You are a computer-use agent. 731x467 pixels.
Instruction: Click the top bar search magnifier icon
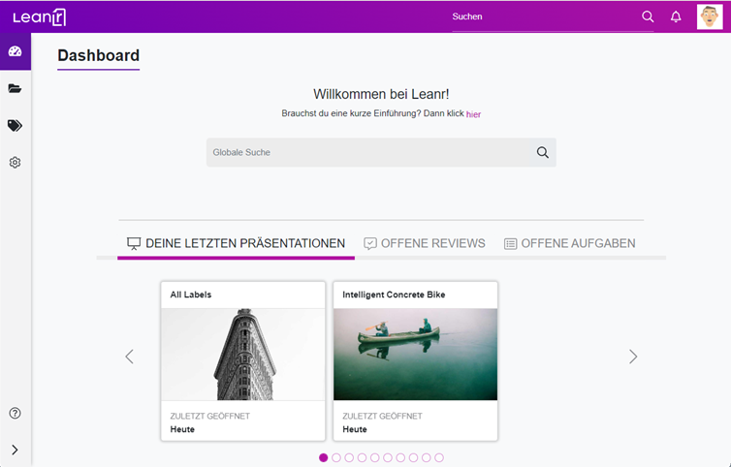(x=648, y=16)
